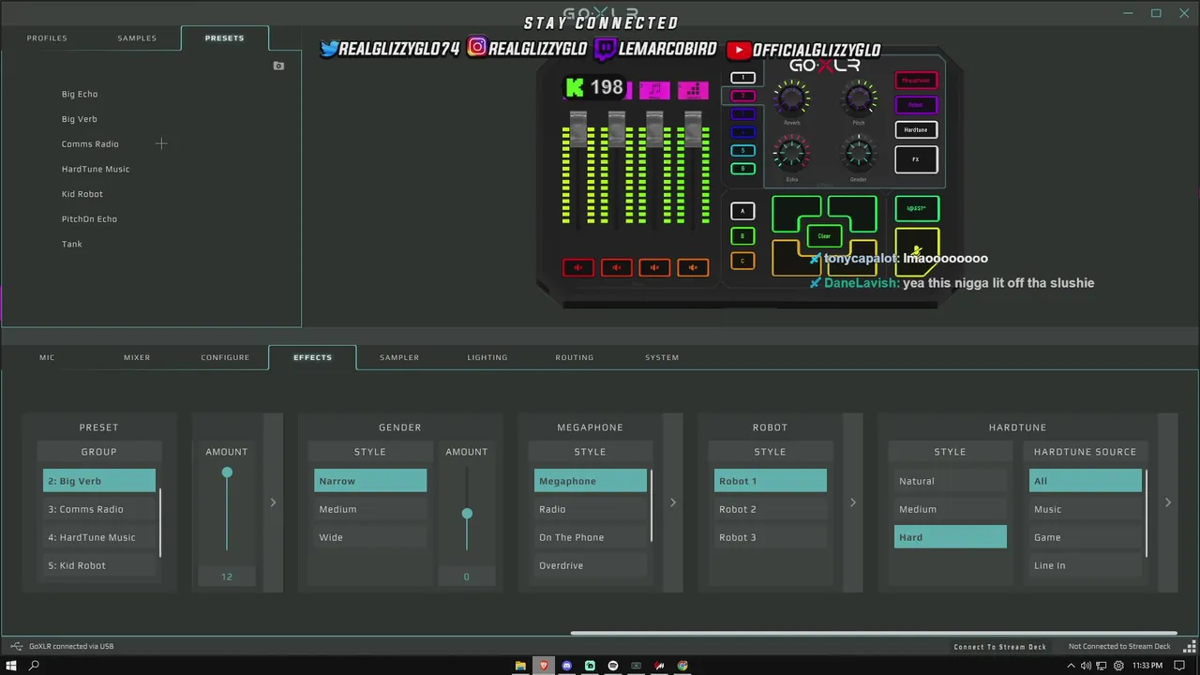Click the Windows taskbar search icon
Screen dimensions: 1200x675
coord(34,666)
